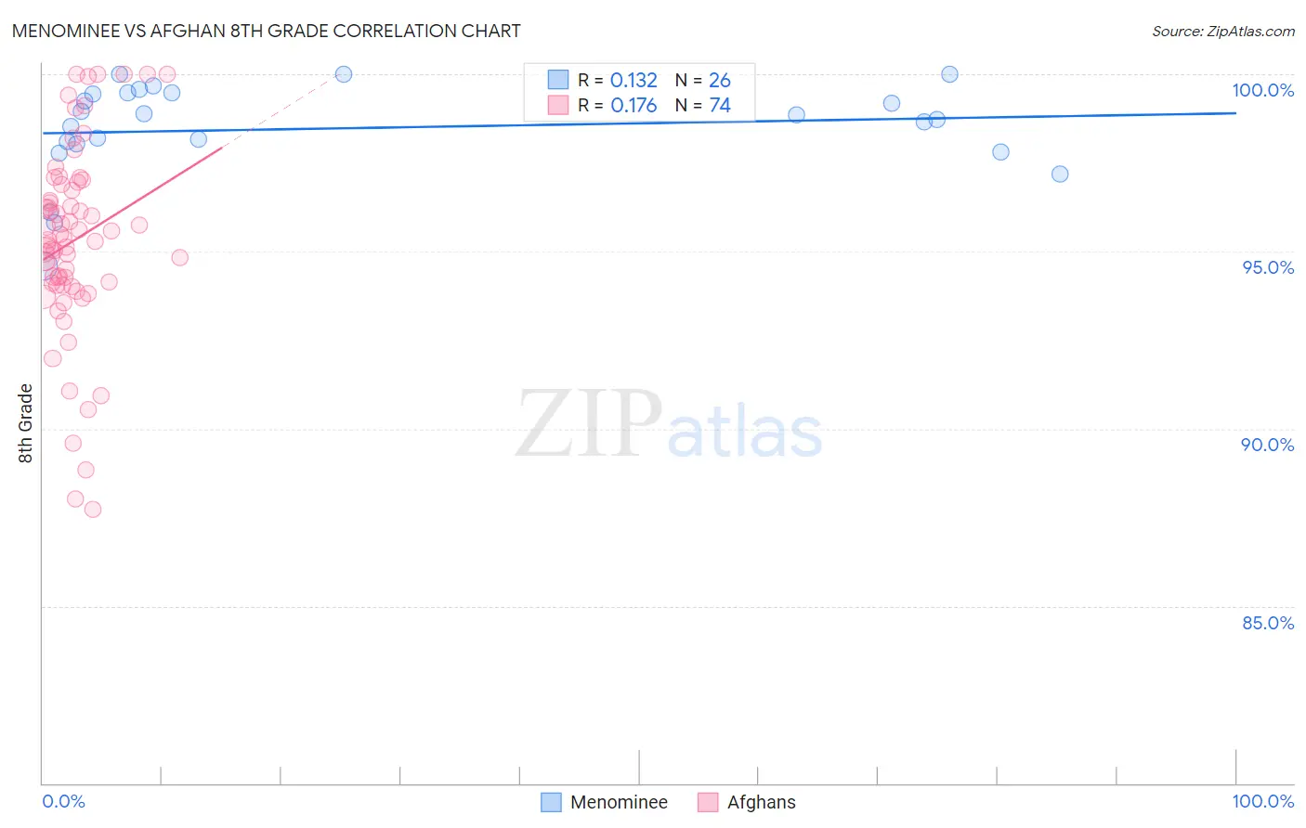Click the 8th Grade y-axis title
1306x828 pixels.
tap(26, 423)
